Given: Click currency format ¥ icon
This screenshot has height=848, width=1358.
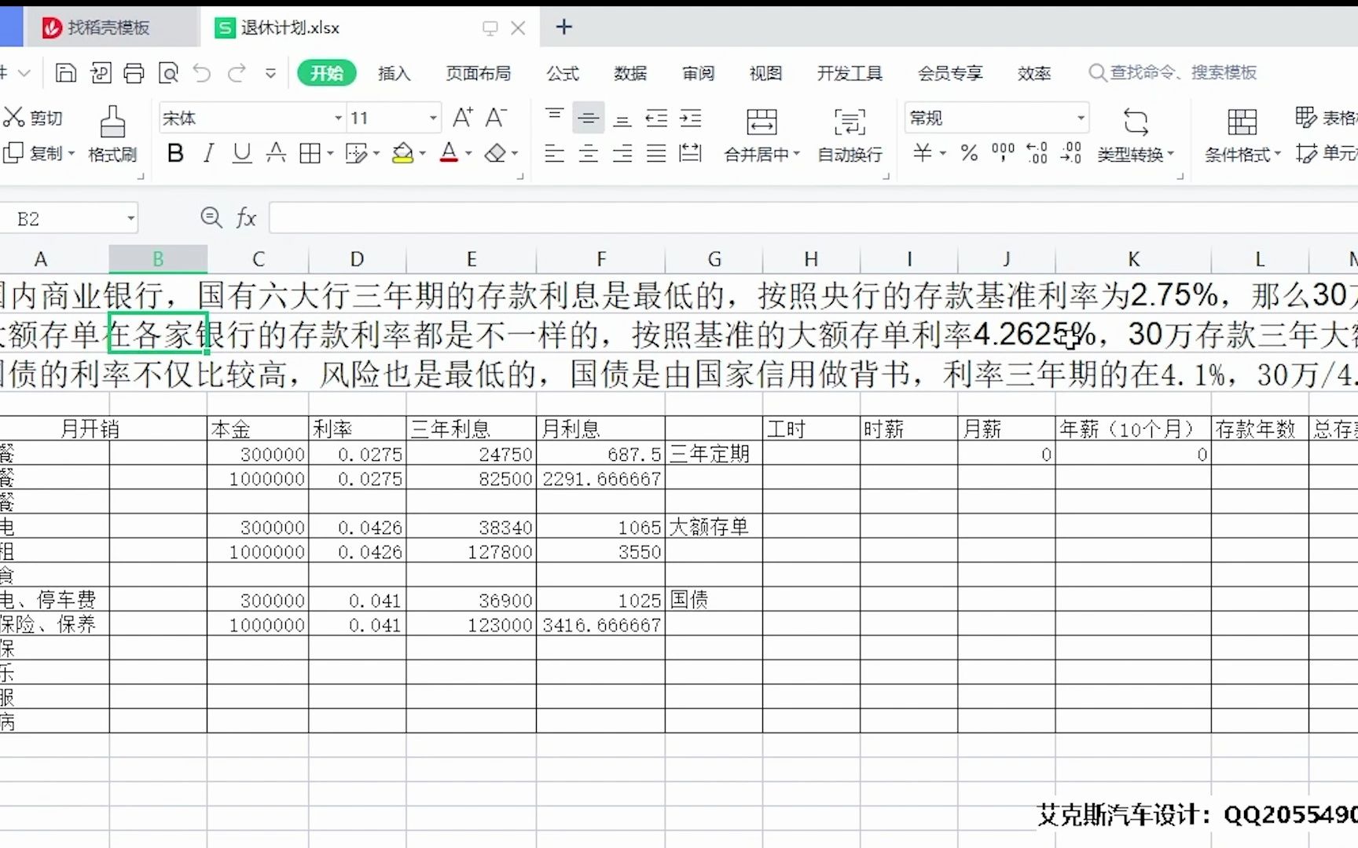Looking at the screenshot, I should click(923, 153).
